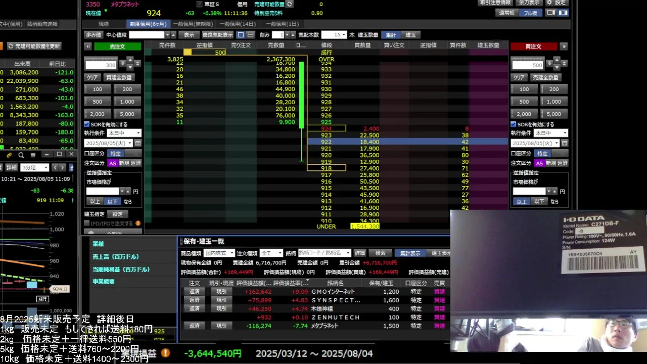The width and height of the screenshot is (647, 364).
Task: Maximize the chart sub-window
Action: click(59, 154)
